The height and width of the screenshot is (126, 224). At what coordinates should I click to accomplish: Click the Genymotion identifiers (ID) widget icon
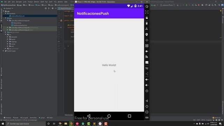(x=147, y=46)
